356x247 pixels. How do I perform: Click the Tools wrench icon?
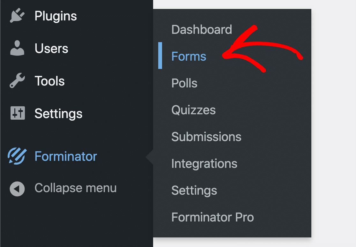tap(18, 80)
